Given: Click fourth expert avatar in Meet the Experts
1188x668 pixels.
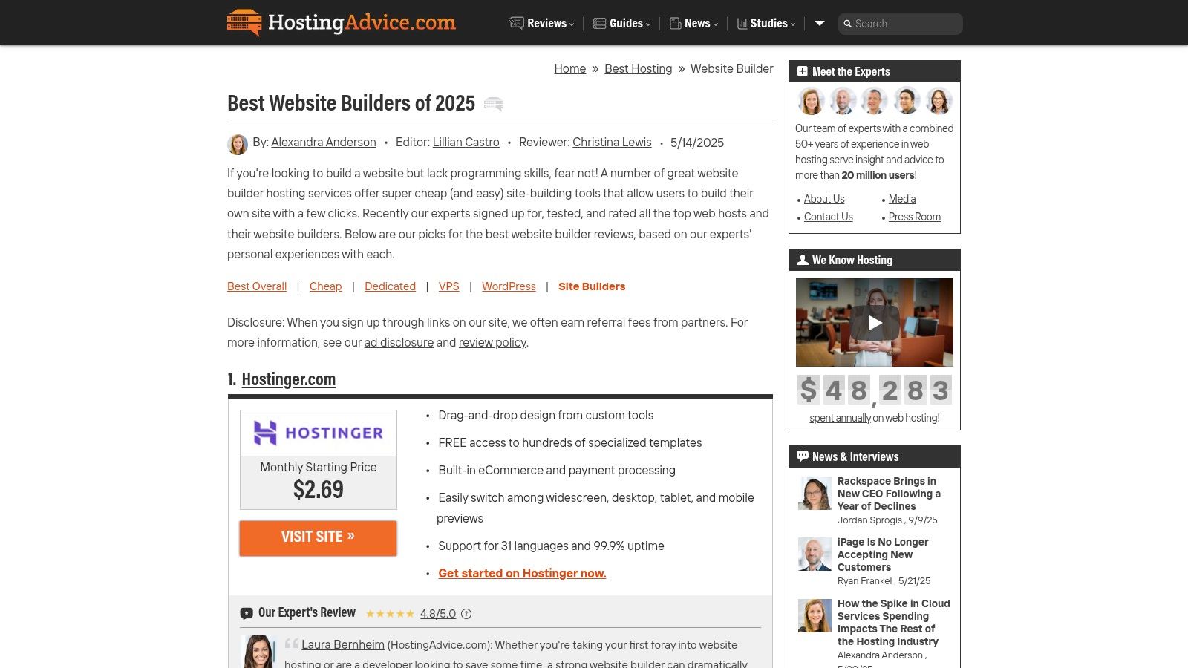Looking at the screenshot, I should coord(907,101).
